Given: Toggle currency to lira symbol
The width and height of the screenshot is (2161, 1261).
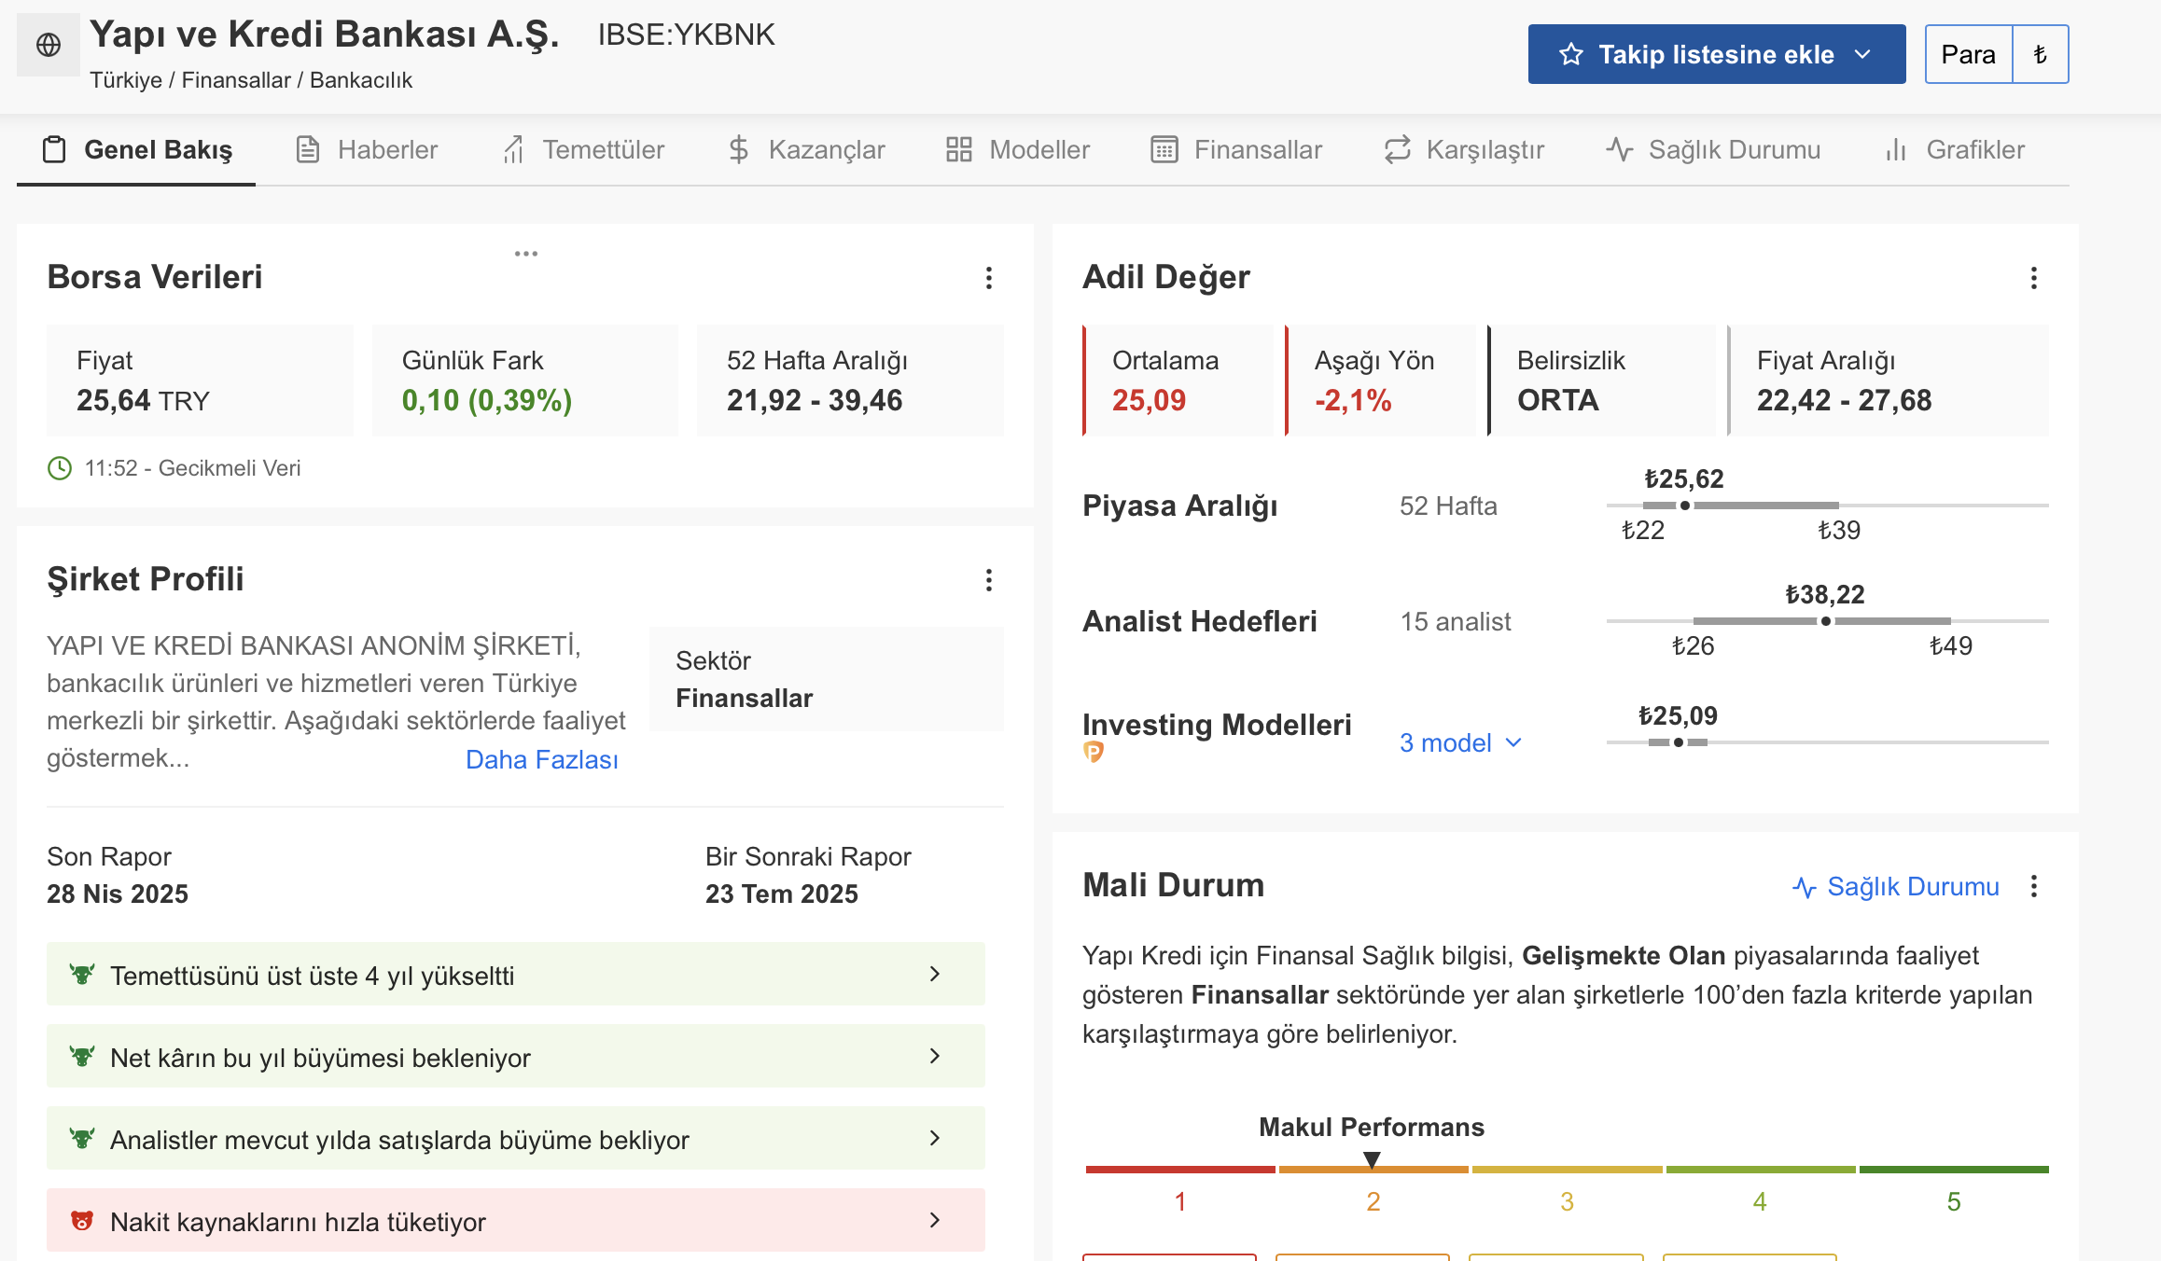Looking at the screenshot, I should point(2041,54).
